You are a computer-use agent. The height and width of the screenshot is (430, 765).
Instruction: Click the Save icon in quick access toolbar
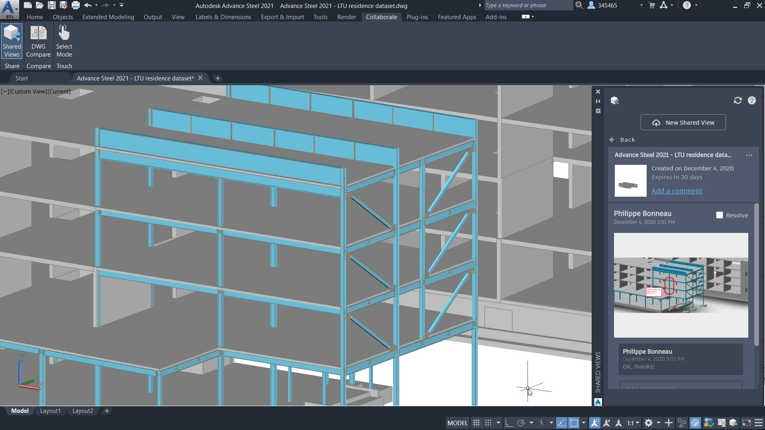[x=52, y=5]
